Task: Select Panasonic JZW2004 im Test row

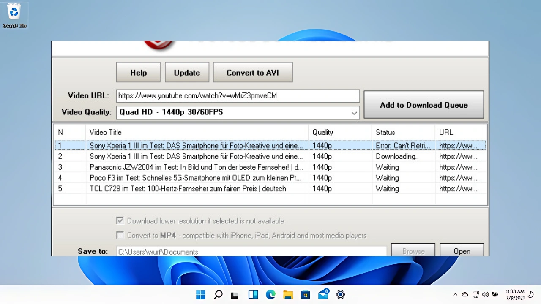Action: pyautogui.click(x=270, y=167)
